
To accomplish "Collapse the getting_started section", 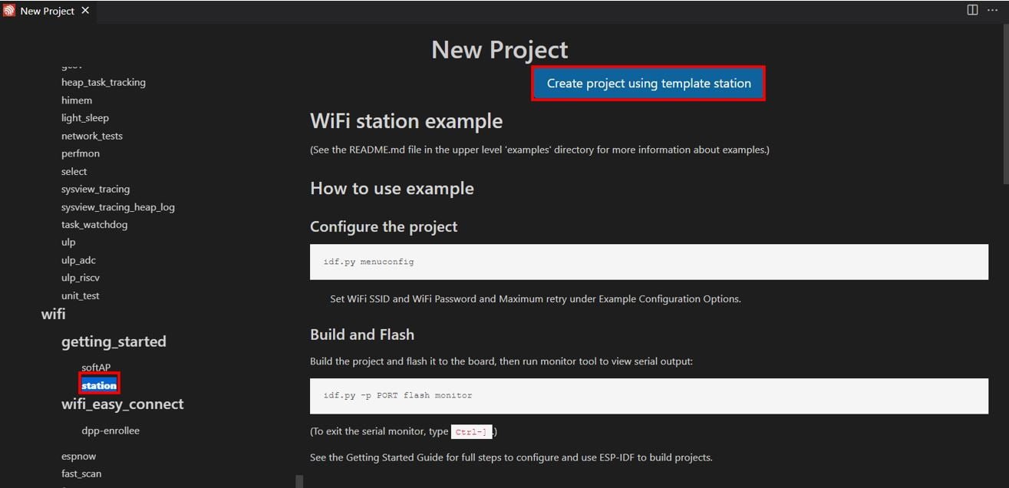I will 114,341.
